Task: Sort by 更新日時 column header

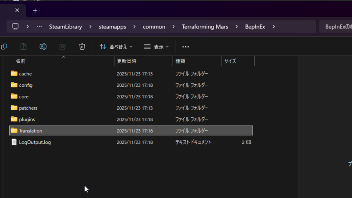Action: click(126, 61)
